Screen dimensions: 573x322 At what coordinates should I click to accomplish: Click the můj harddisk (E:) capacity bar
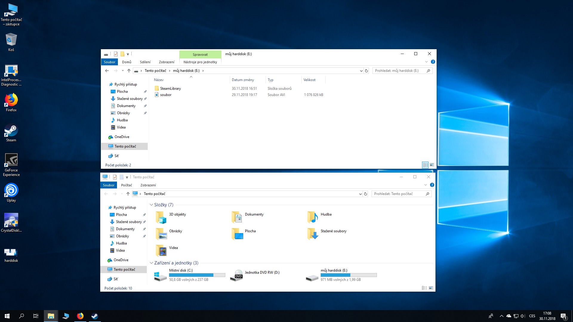pyautogui.click(x=348, y=275)
